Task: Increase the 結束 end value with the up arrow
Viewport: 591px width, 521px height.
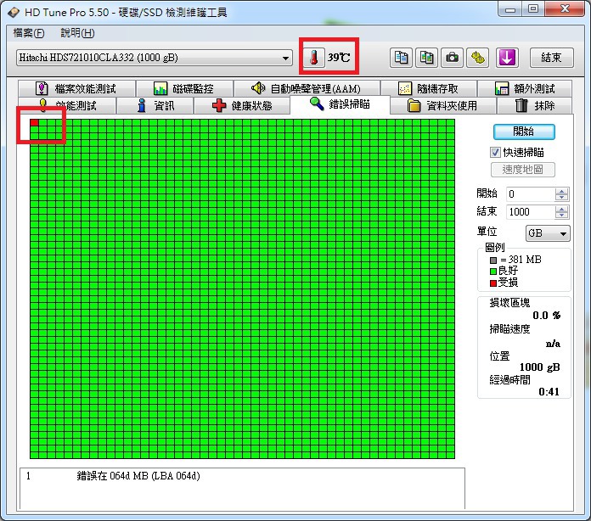Action: click(561, 209)
